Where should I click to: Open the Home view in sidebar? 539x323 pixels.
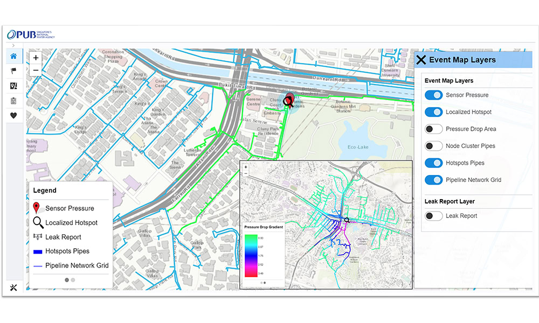pyautogui.click(x=13, y=56)
